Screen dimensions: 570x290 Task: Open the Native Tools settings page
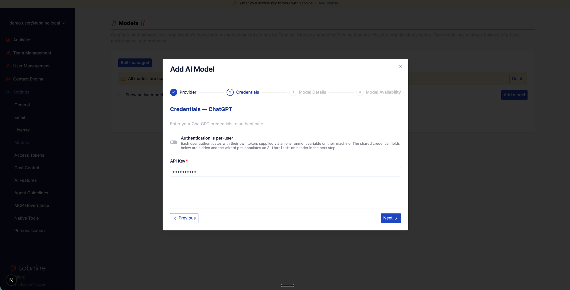point(26,218)
